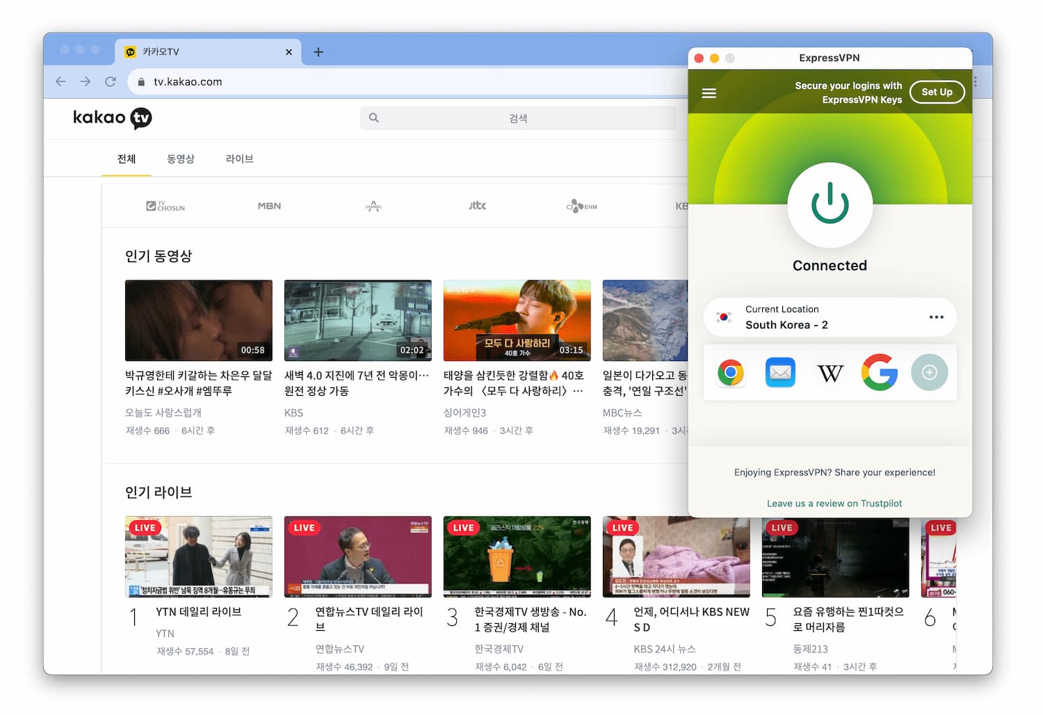
Task: Toggle the VPN connection power button
Action: click(x=830, y=206)
